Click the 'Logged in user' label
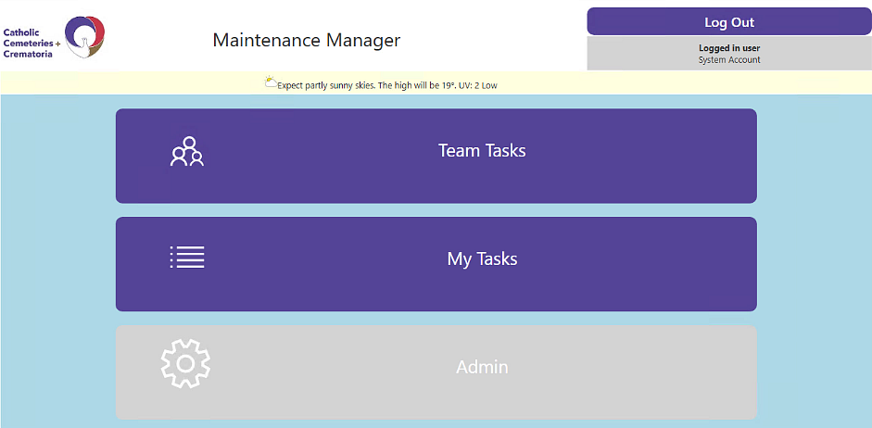 coord(729,48)
